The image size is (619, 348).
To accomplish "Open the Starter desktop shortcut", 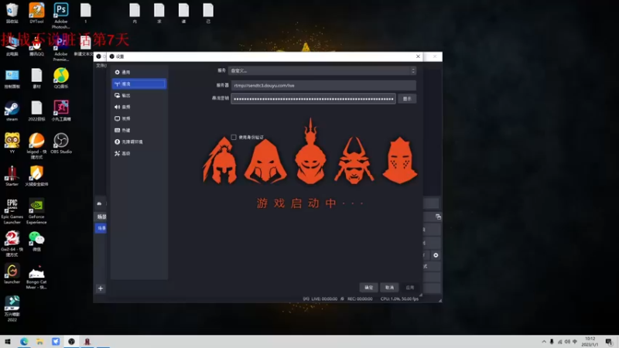I will (x=12, y=176).
